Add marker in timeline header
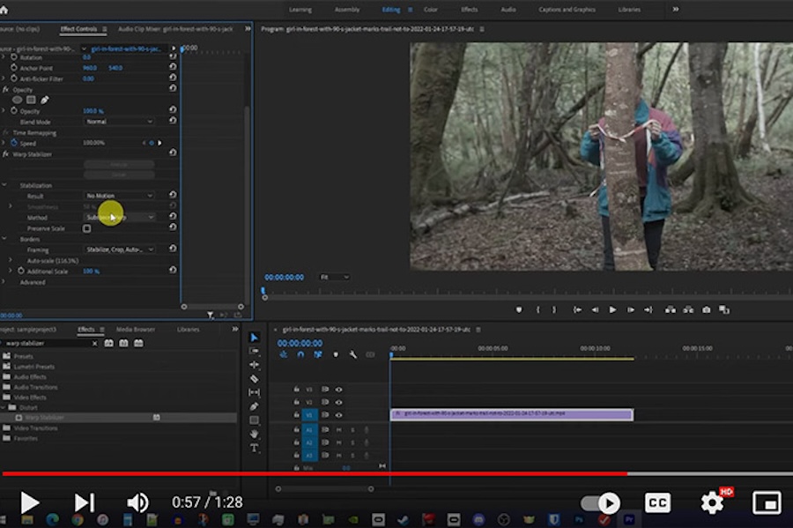 coord(336,354)
